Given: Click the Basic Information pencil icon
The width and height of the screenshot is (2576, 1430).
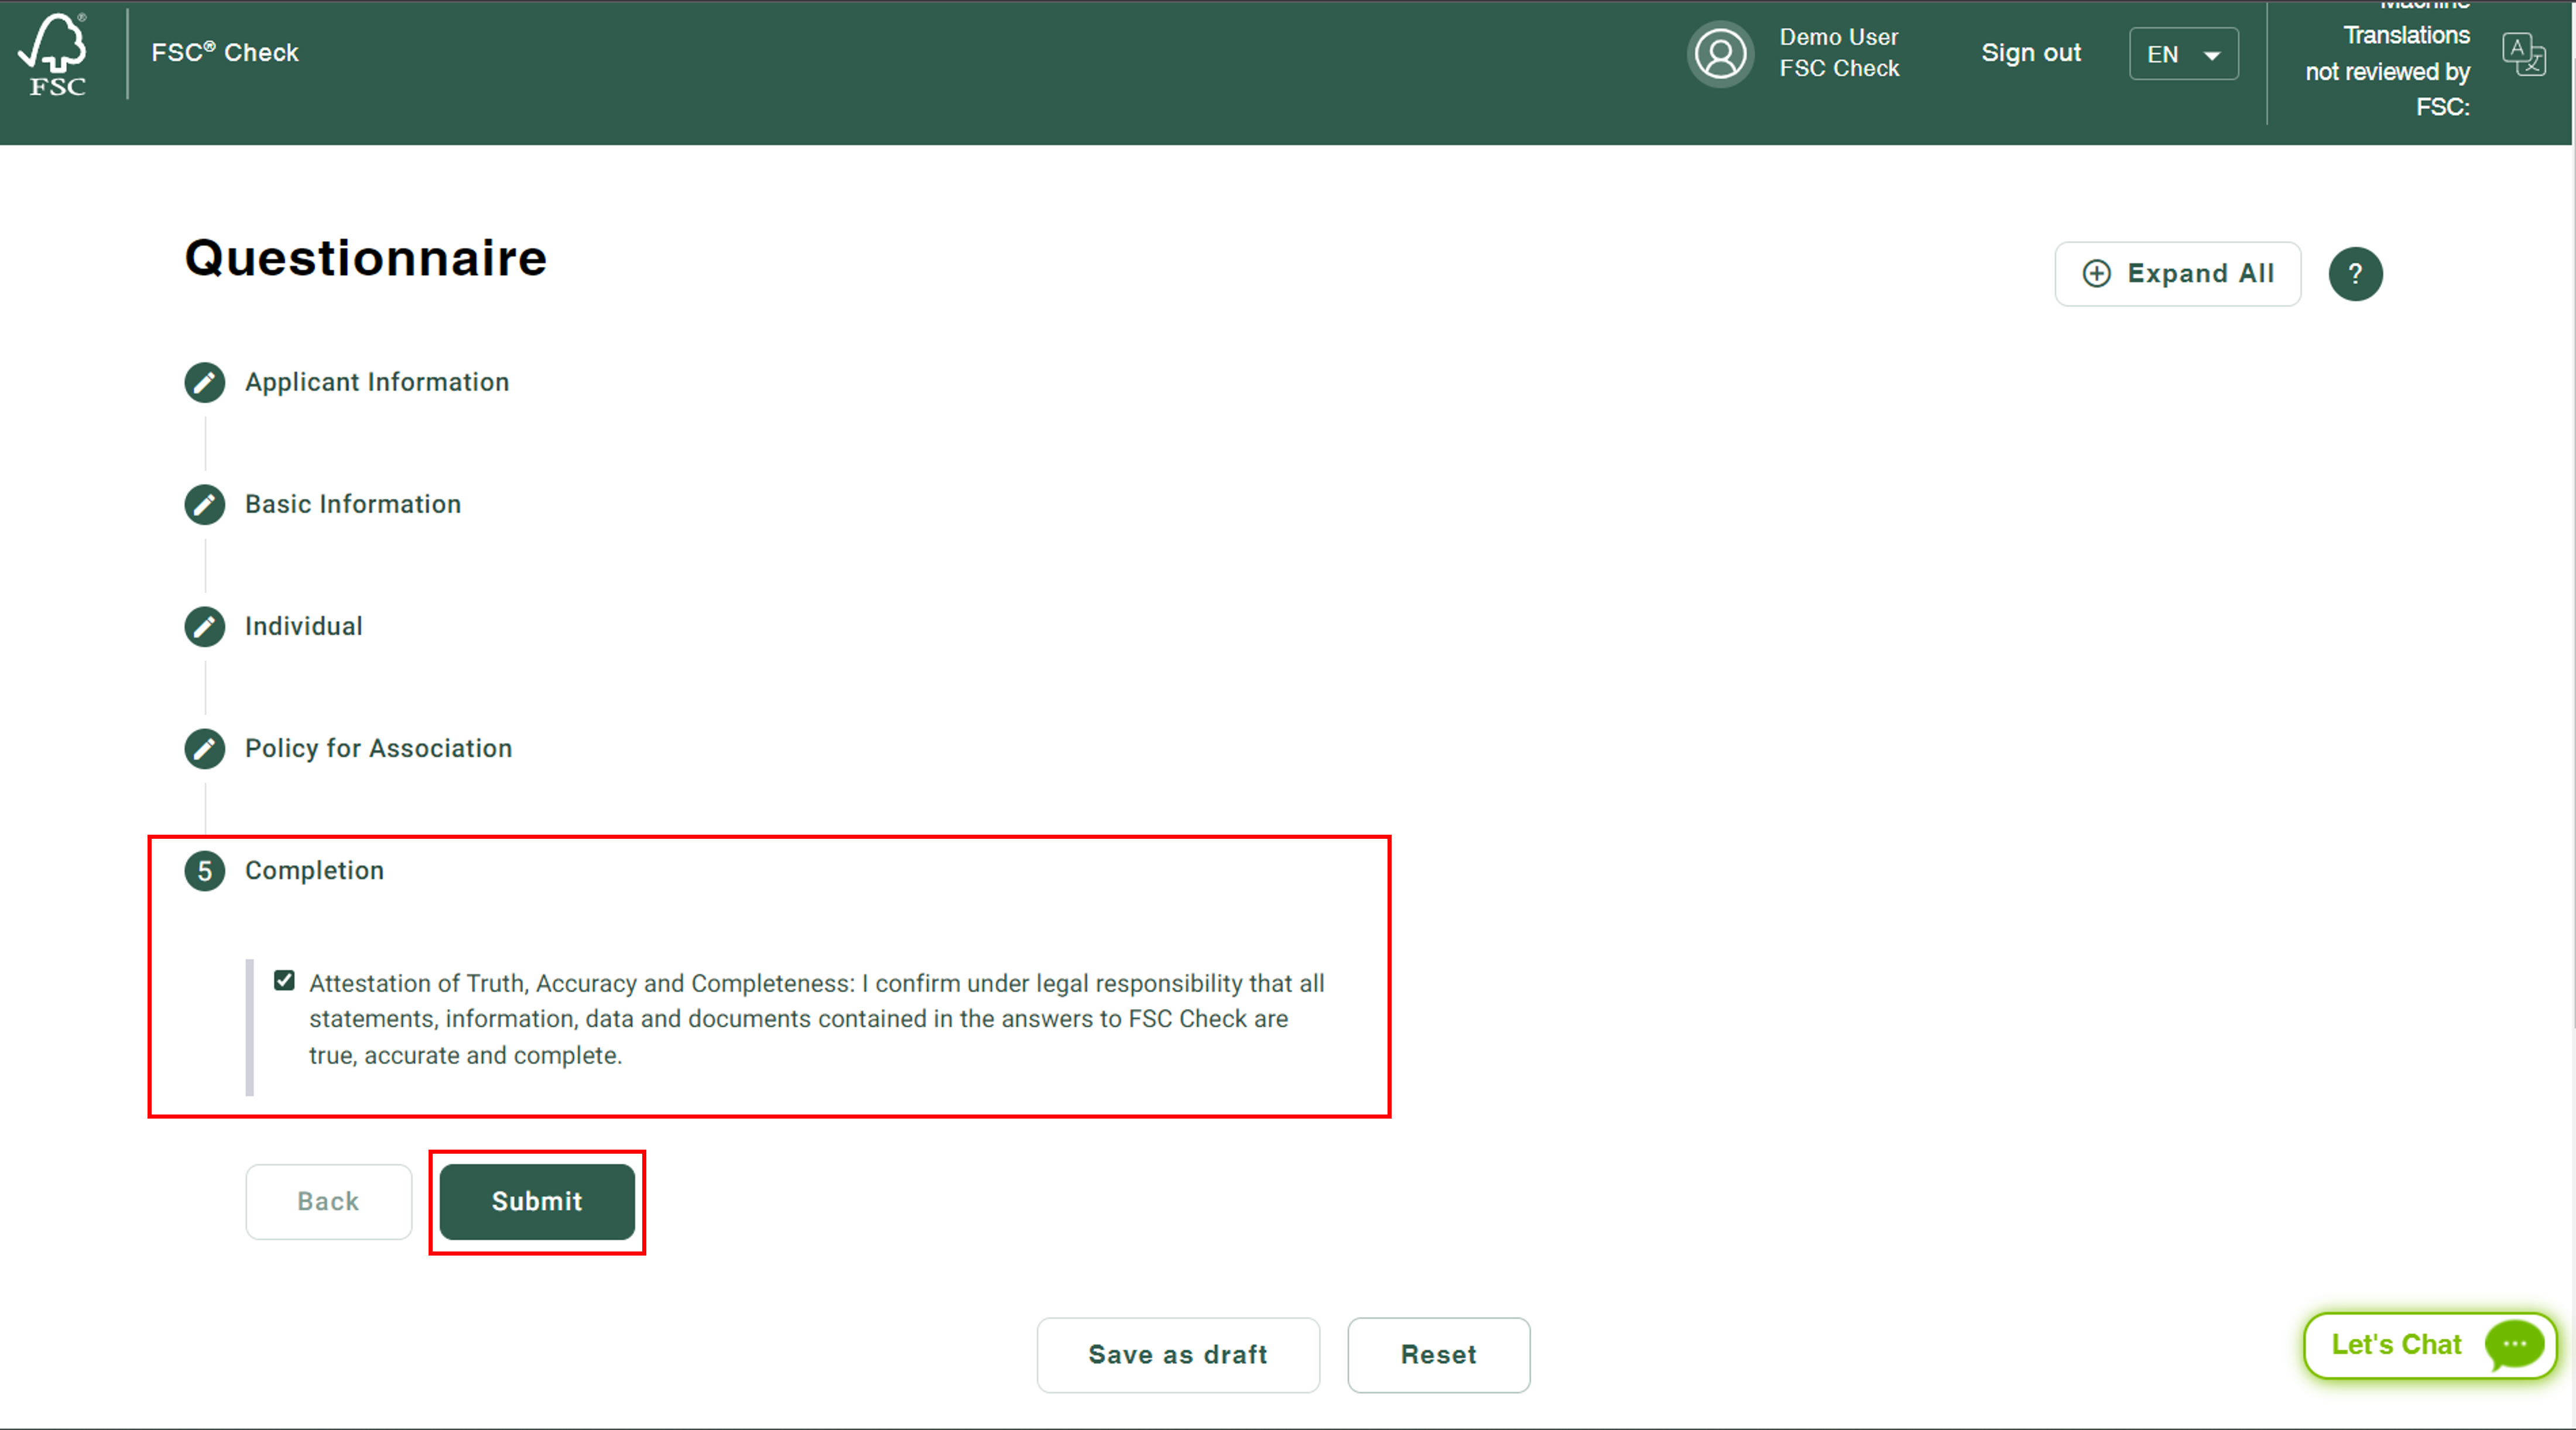Looking at the screenshot, I should tap(205, 505).
